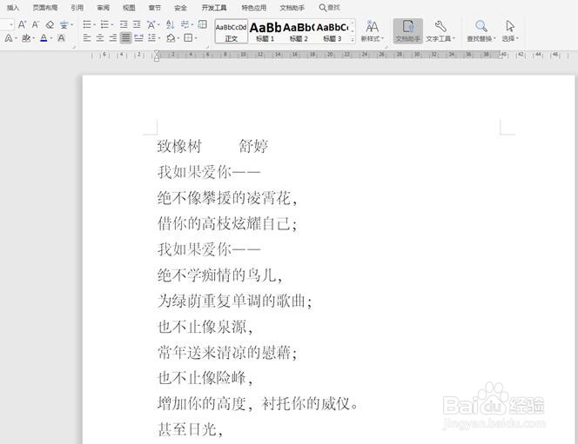Expand bullets style dropdown arrow

point(94,25)
